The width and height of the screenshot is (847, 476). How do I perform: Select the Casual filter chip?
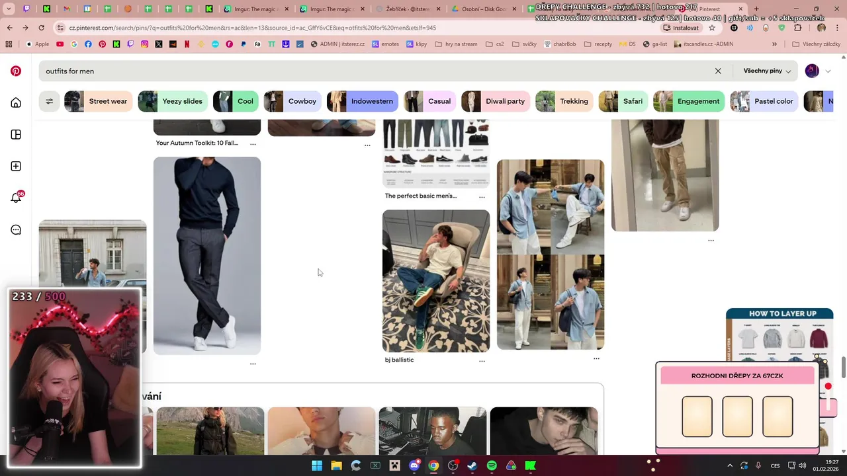click(430, 101)
